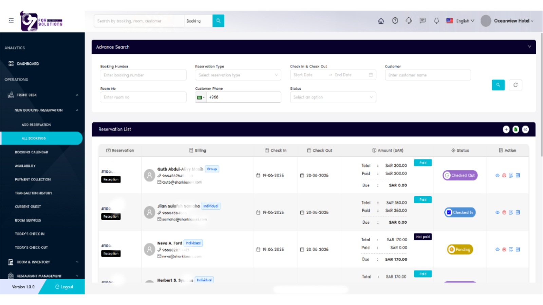Run the search with the magnifier button
Screen dimensions: 543x305
coord(498,85)
